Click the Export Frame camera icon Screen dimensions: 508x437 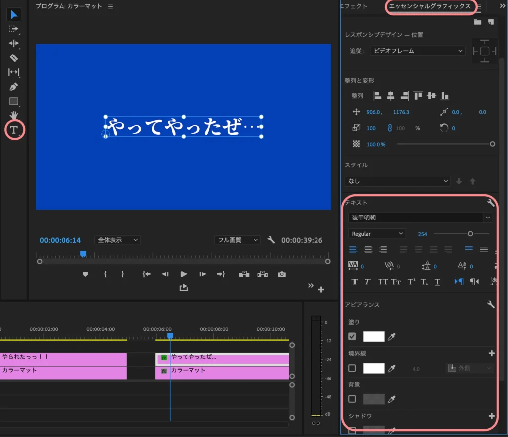(x=282, y=274)
